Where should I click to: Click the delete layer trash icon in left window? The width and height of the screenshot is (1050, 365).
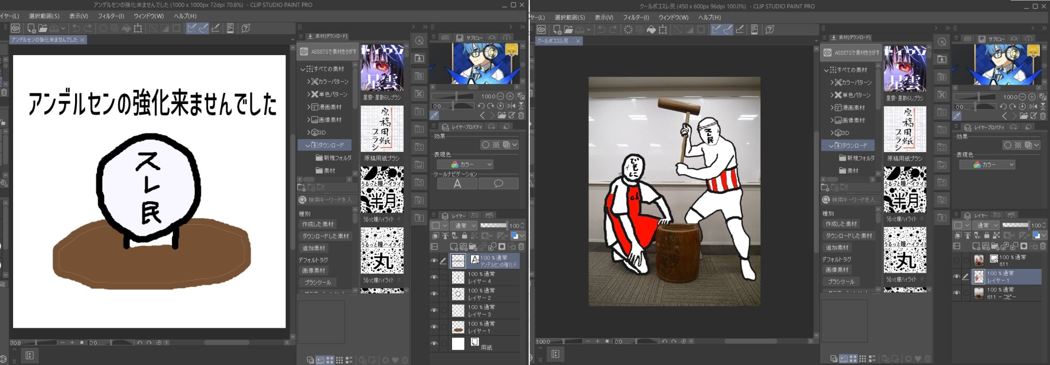(x=521, y=247)
